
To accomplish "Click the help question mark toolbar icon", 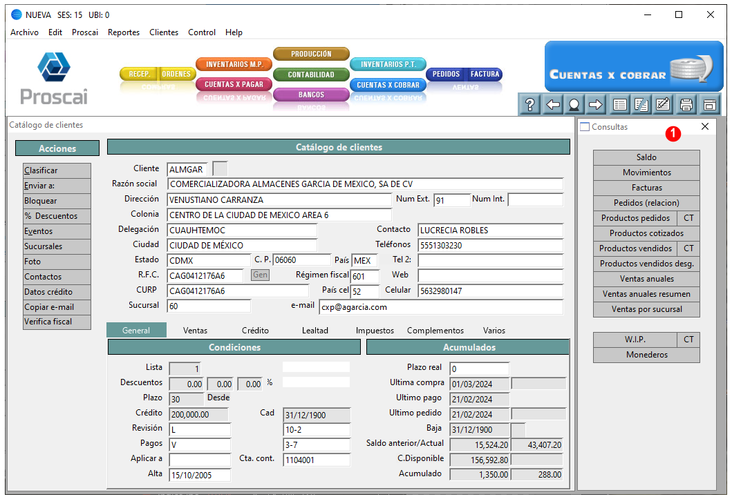I will click(x=530, y=104).
